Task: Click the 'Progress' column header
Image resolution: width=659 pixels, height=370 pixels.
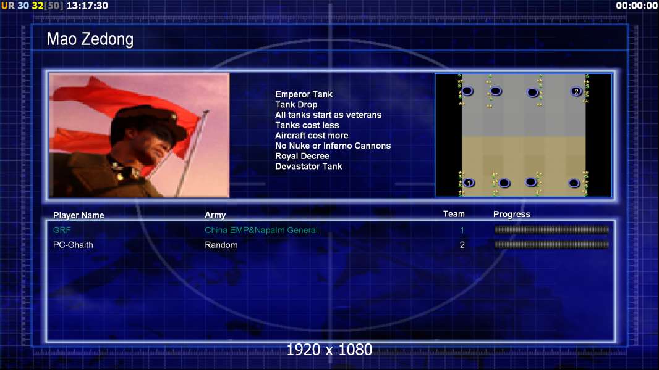Action: pyautogui.click(x=512, y=215)
